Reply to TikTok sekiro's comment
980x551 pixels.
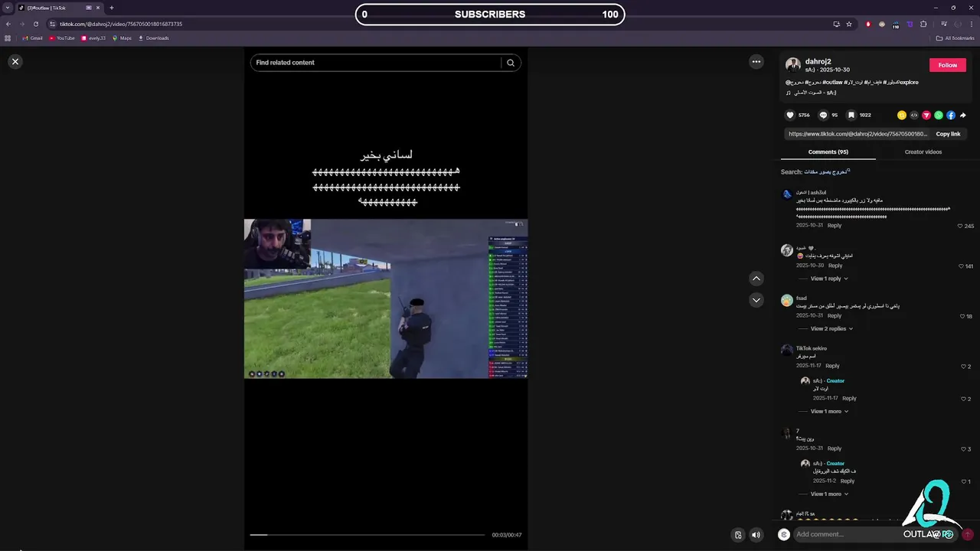click(x=832, y=366)
